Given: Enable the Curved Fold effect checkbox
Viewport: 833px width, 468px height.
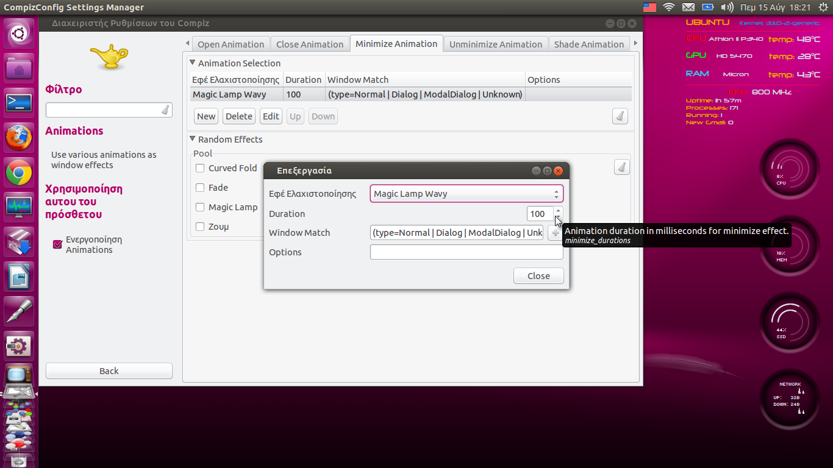Looking at the screenshot, I should point(200,168).
